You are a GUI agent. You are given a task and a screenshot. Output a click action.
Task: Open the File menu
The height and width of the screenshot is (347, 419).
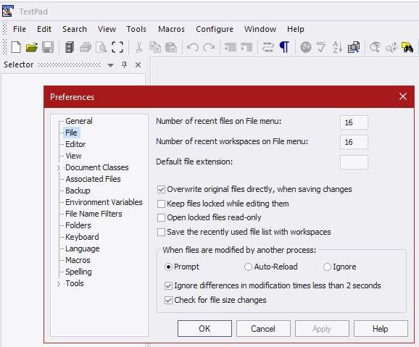click(x=20, y=29)
